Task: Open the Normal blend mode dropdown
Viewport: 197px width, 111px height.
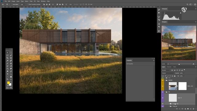Action: pyautogui.click(x=168, y=73)
